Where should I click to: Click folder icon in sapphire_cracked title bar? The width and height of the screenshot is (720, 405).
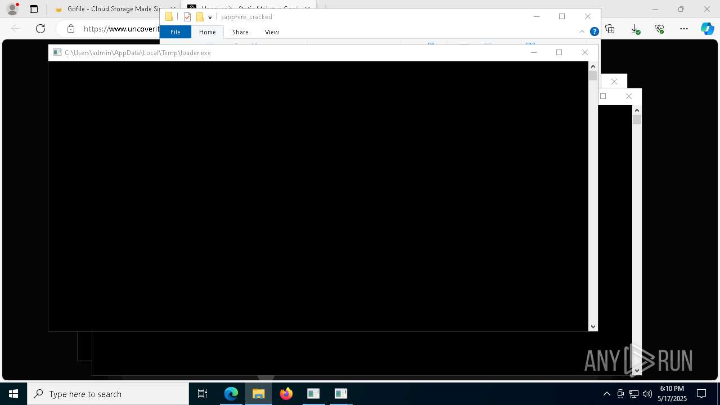169,17
